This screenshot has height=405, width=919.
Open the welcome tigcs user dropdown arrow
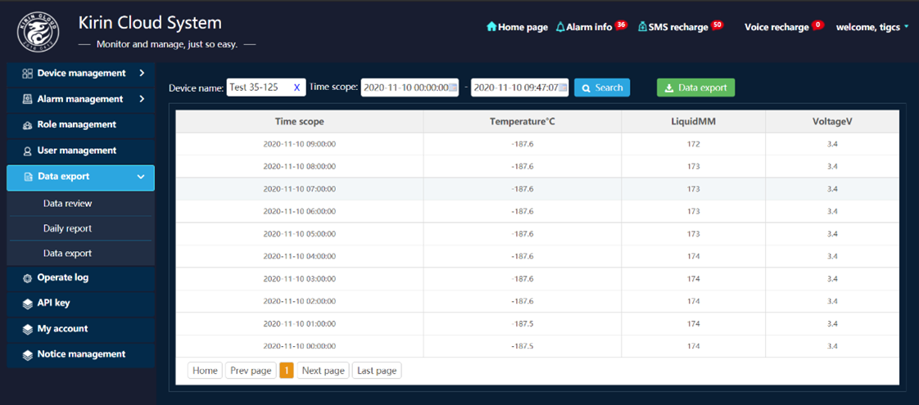click(x=907, y=26)
